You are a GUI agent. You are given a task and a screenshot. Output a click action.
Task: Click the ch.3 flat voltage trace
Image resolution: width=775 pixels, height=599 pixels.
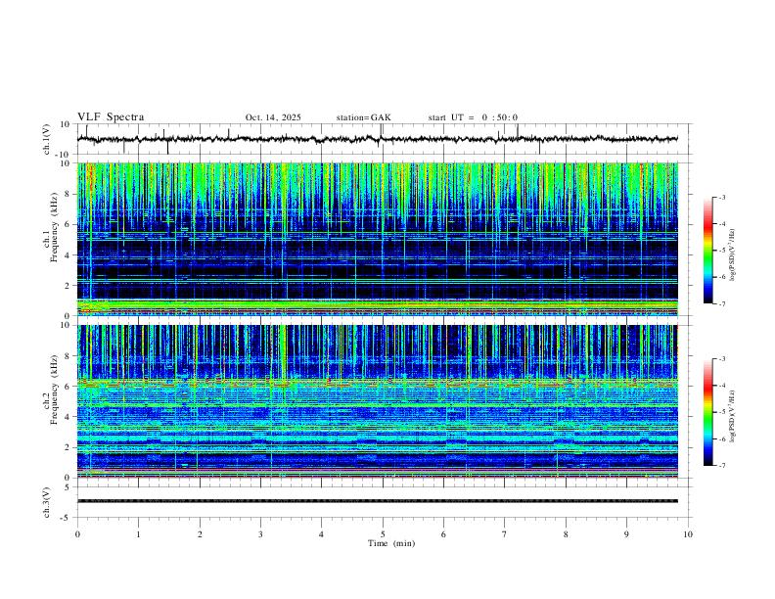point(378,501)
